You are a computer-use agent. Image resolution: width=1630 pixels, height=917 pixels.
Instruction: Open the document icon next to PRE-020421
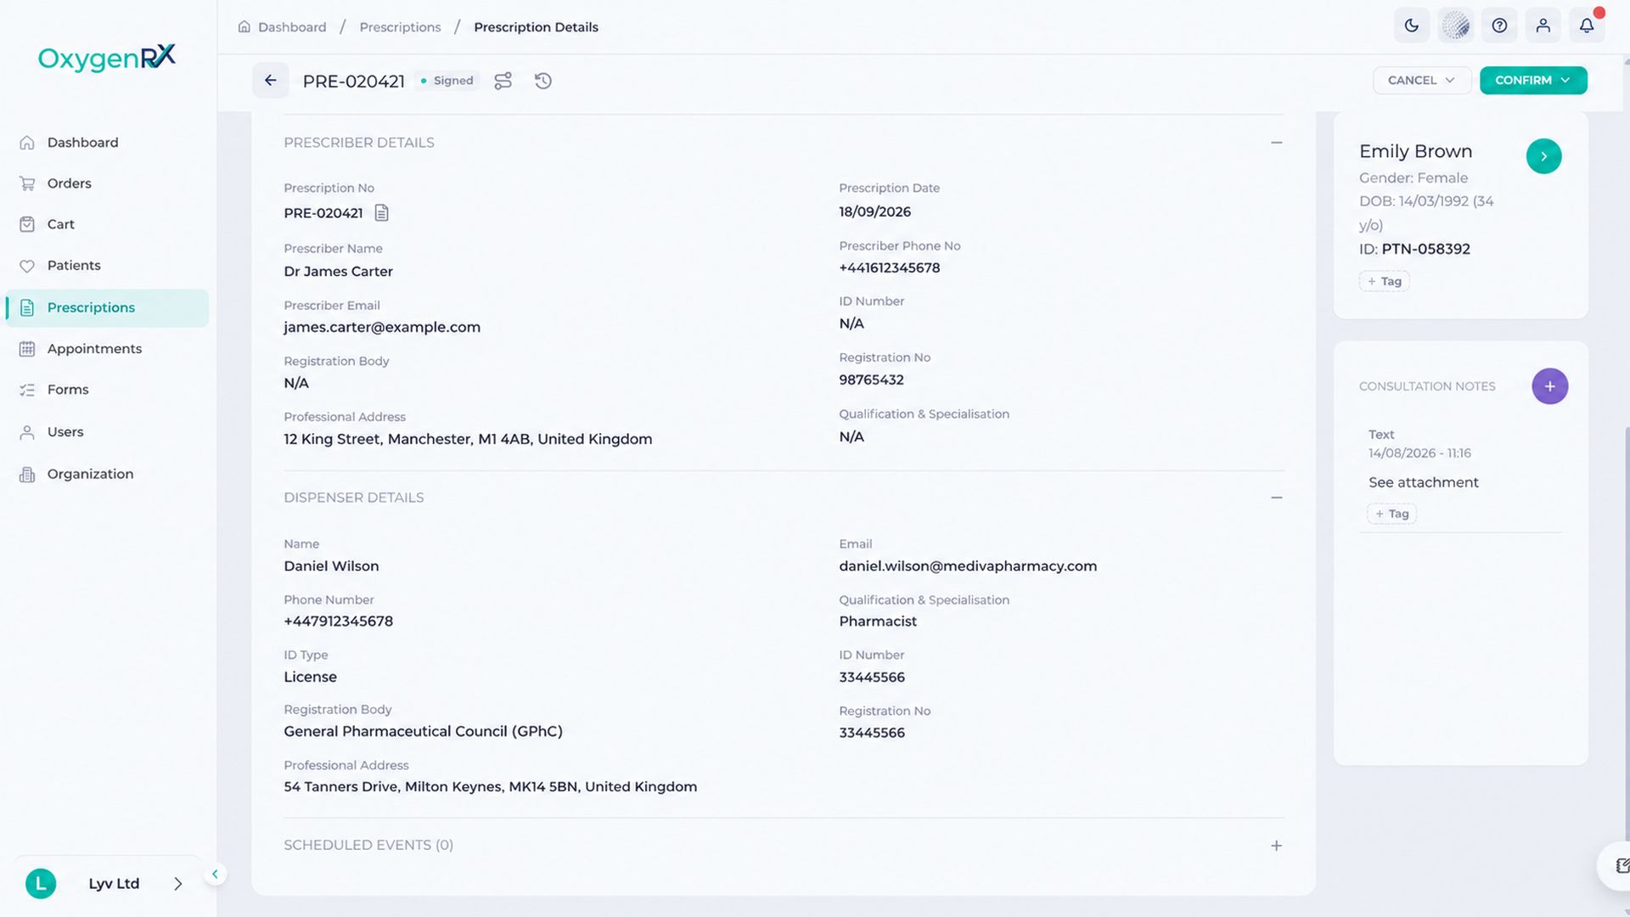[x=382, y=213]
